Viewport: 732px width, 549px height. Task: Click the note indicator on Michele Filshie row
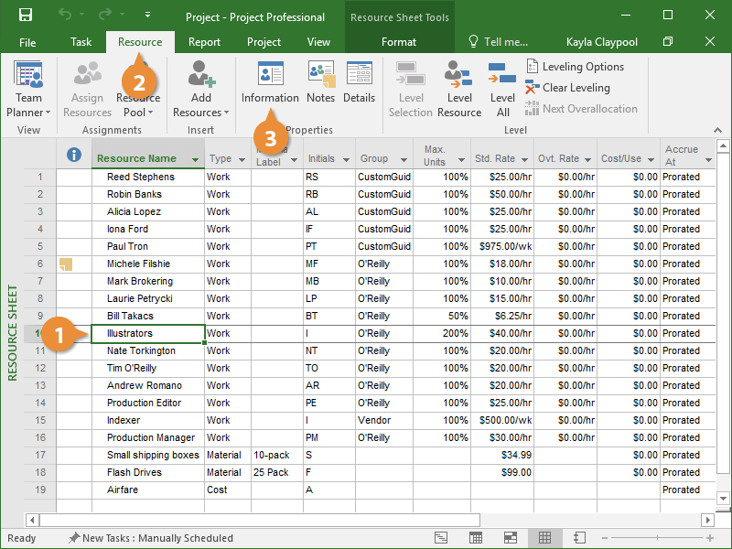coord(65,264)
